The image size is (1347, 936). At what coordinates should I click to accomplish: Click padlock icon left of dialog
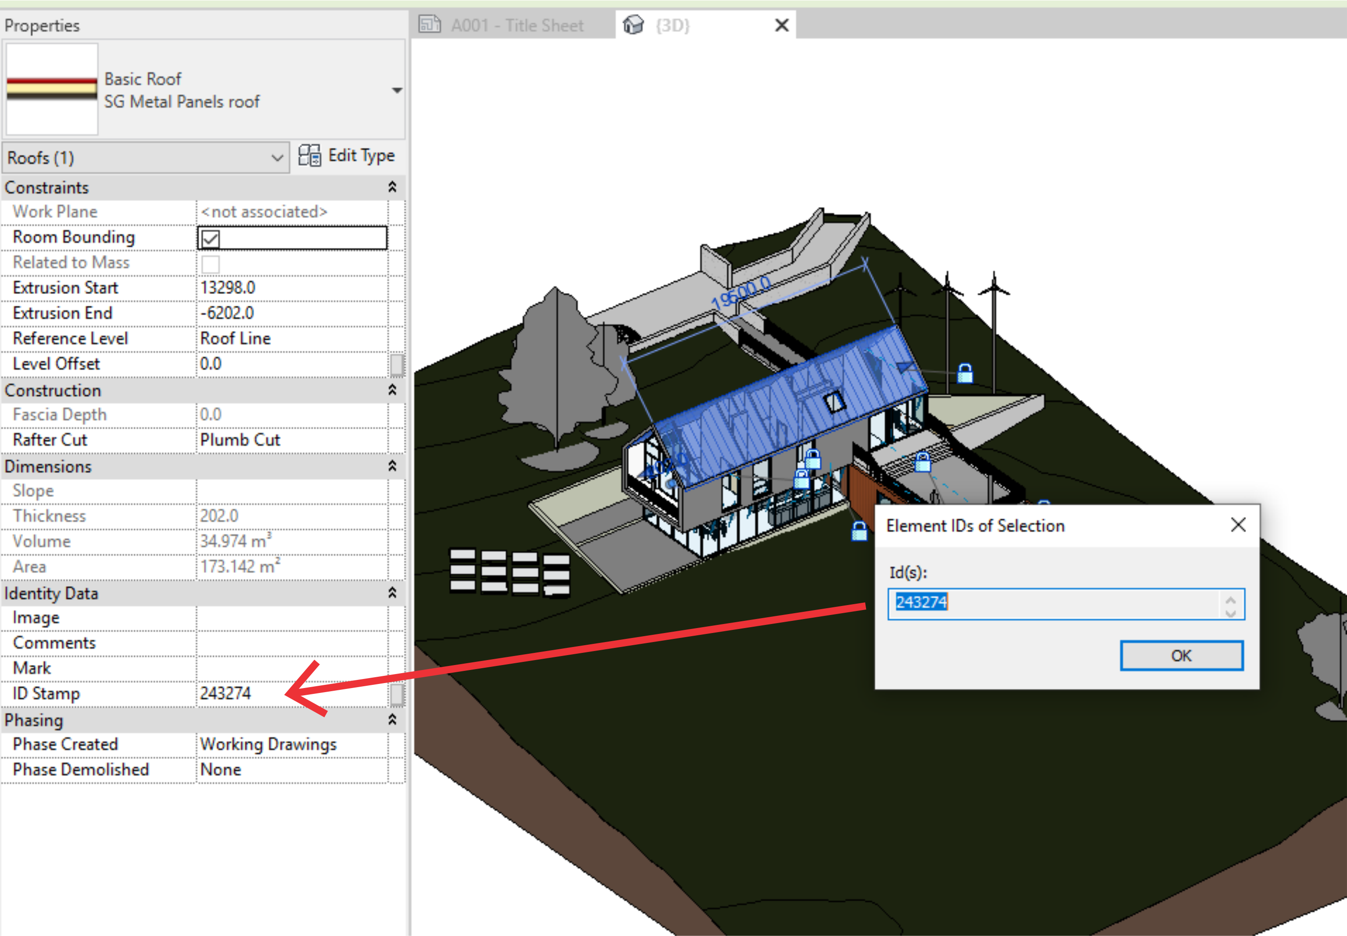click(859, 531)
